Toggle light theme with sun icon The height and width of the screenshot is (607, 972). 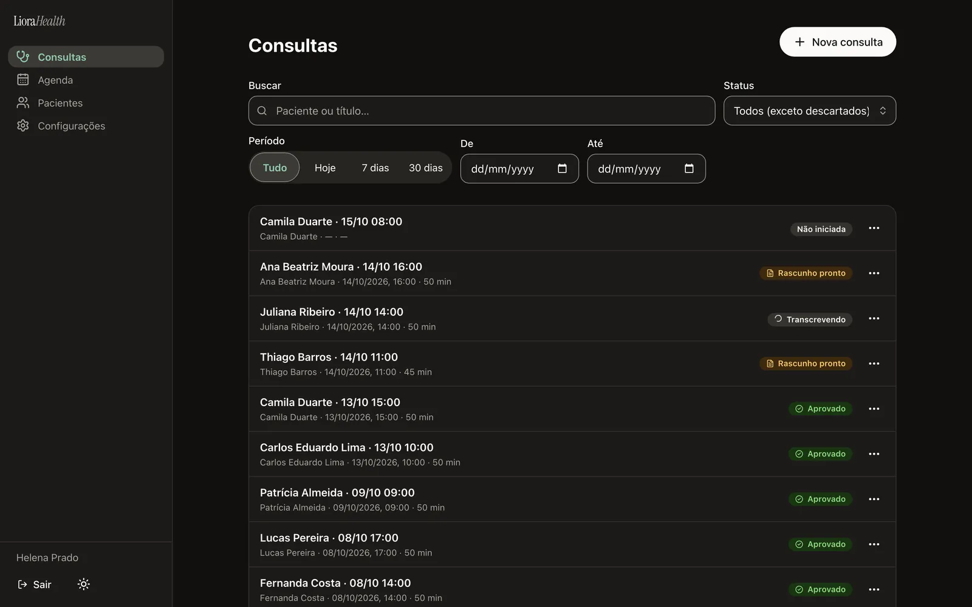coord(84,584)
